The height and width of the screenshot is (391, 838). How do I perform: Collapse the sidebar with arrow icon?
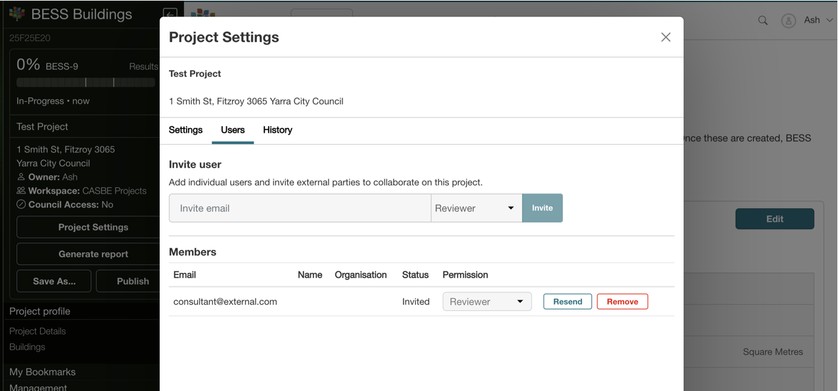[x=170, y=14]
